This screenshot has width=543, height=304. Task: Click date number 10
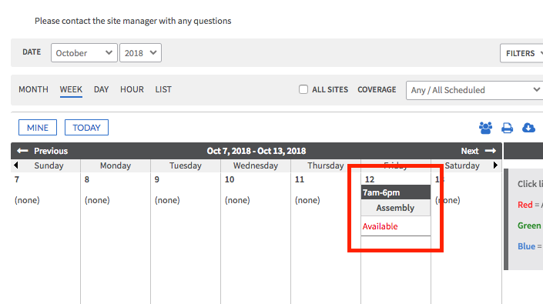pyautogui.click(x=230, y=179)
